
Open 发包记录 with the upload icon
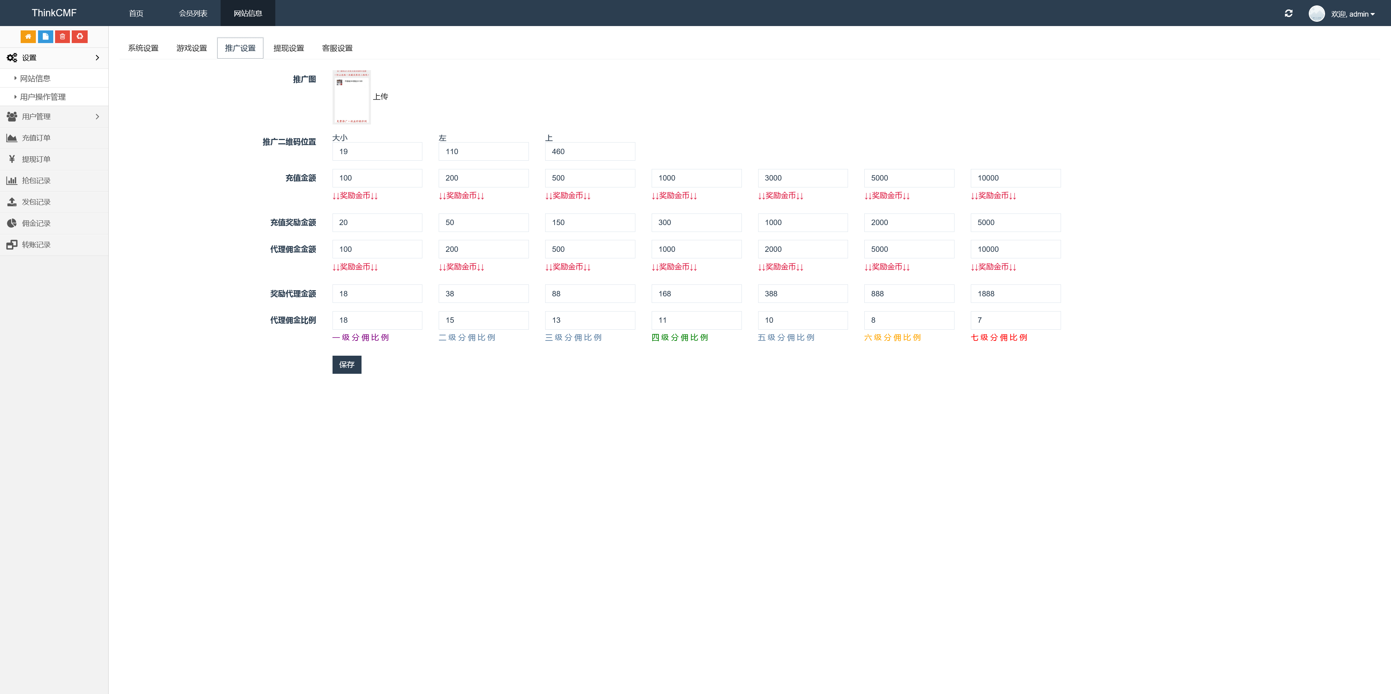(36, 202)
